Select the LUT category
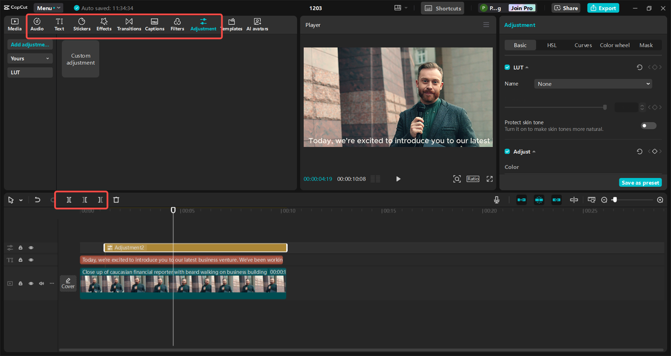 (30, 72)
